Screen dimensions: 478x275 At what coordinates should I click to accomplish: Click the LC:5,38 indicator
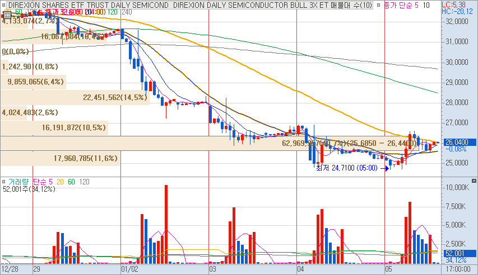pos(453,4)
